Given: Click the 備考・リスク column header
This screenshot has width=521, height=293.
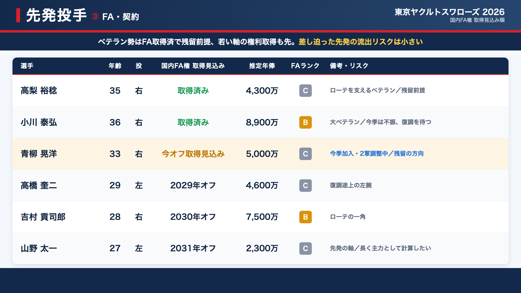Looking at the screenshot, I should point(349,66).
